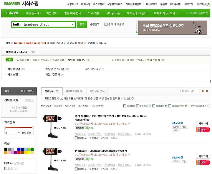Viewport: 212px width, 174px height.
Task: Click 무료배송 tag on first product
Action: point(176,127)
